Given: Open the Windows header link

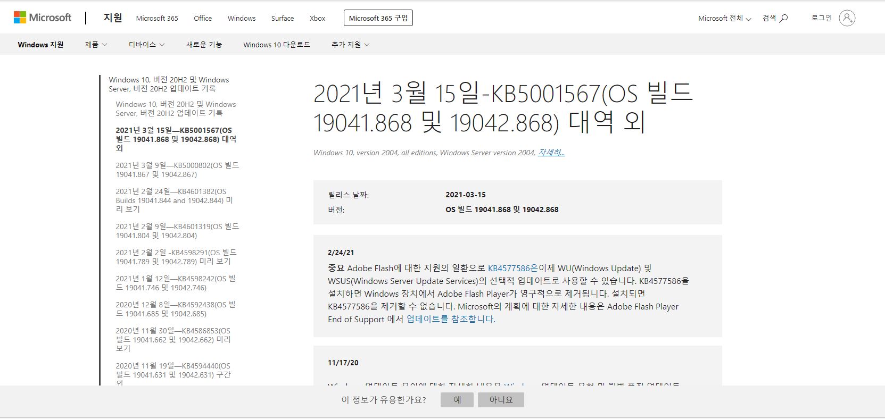Looking at the screenshot, I should click(242, 18).
